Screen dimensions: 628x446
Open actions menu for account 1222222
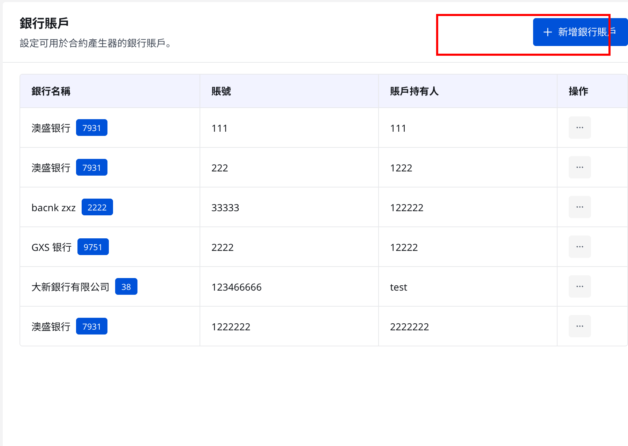580,326
